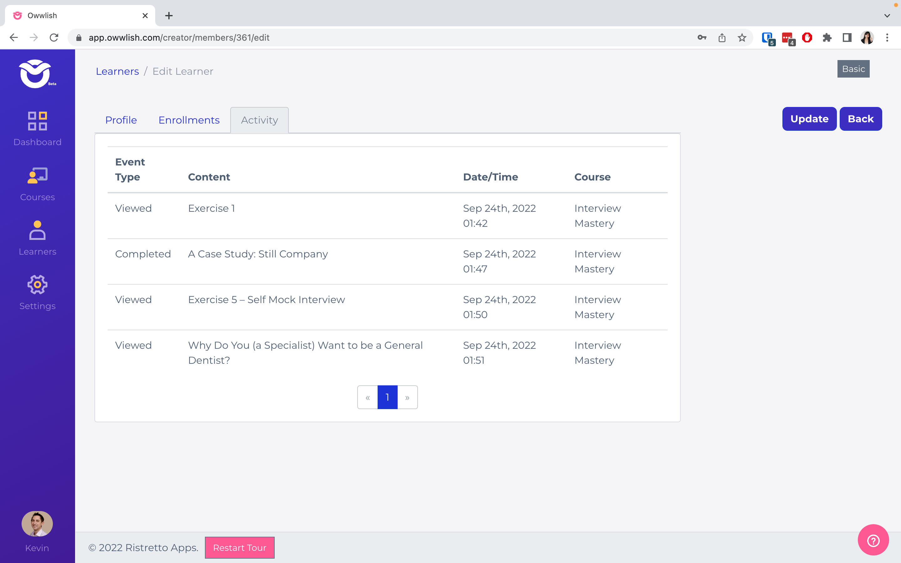The image size is (901, 563).
Task: Open the browser extensions puzzle icon
Action: (x=827, y=37)
